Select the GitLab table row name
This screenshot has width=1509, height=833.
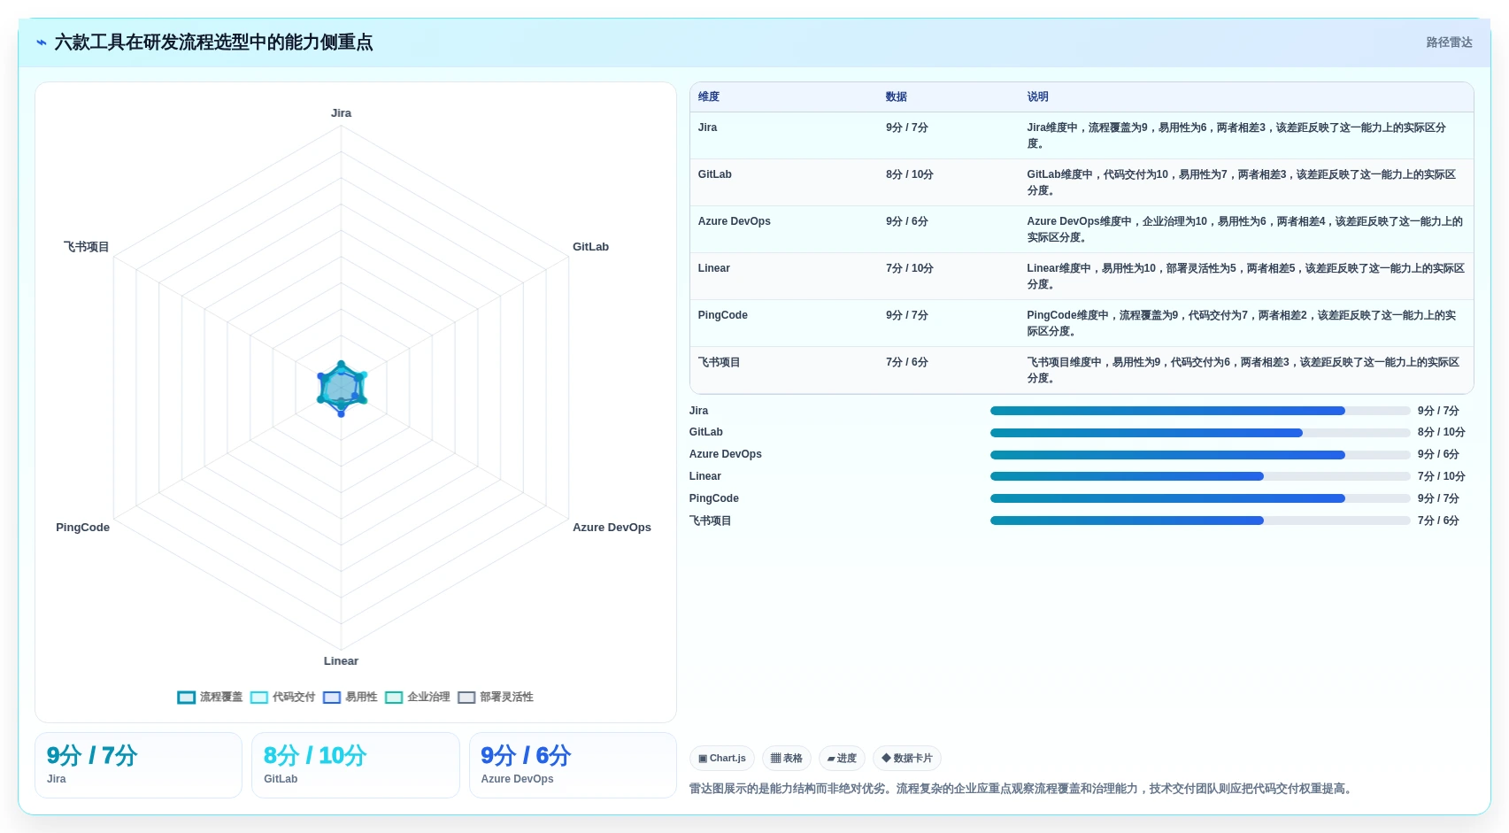point(714,174)
